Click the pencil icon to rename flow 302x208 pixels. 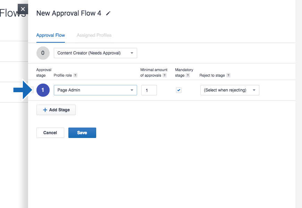pos(108,14)
